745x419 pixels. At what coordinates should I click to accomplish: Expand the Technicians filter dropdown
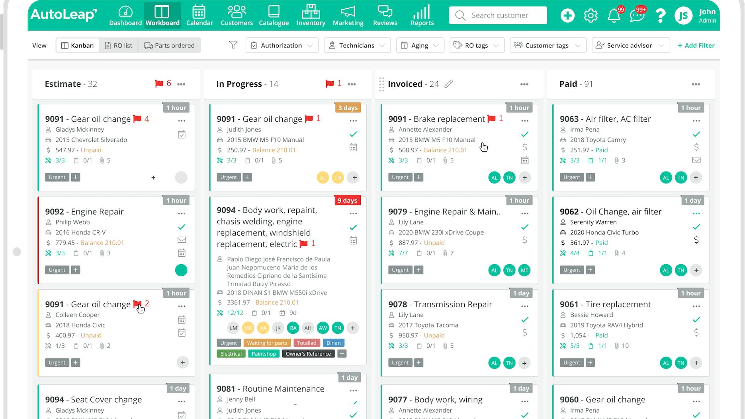point(357,45)
